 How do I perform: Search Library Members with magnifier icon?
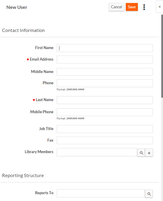[141, 153]
